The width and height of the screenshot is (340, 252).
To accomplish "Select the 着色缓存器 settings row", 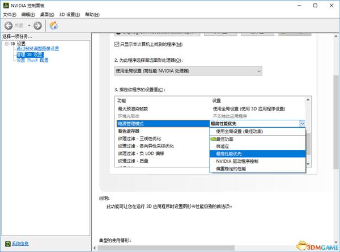I will (163, 131).
